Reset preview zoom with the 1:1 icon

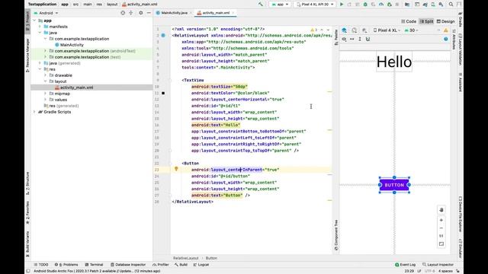click(x=441, y=236)
